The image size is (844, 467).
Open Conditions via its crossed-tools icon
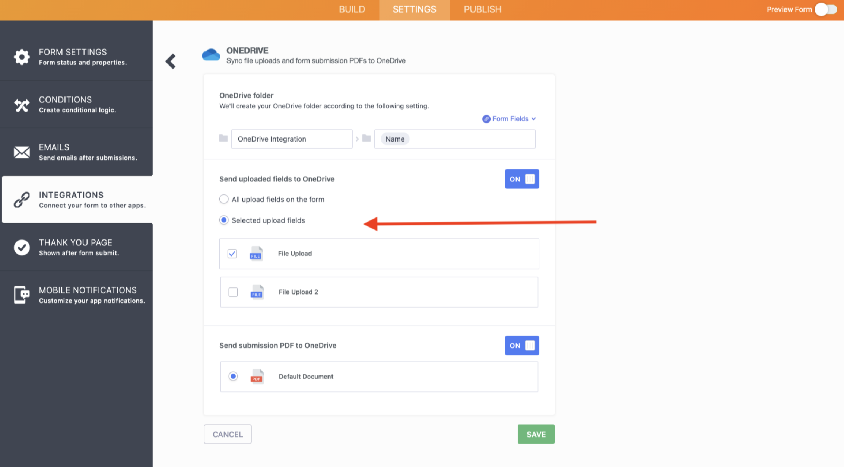(22, 105)
